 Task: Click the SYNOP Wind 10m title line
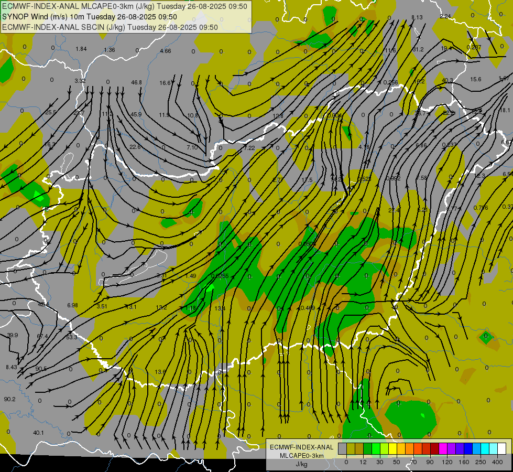tap(89, 17)
